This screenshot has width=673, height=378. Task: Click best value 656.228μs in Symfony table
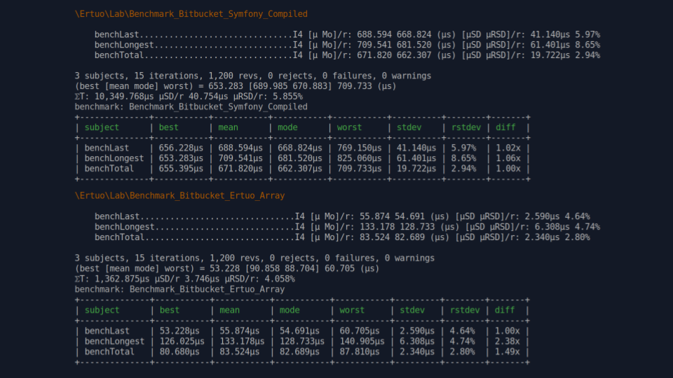pos(181,148)
